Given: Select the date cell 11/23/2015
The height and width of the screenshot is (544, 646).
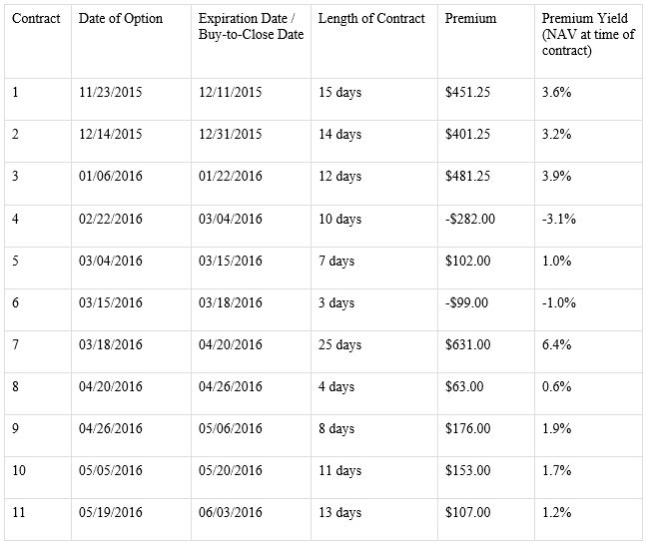Looking at the screenshot, I should click(110, 93).
